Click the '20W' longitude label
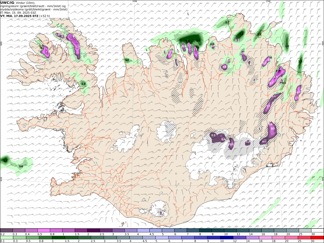This screenshot has height=243, width=324. (135, 1)
